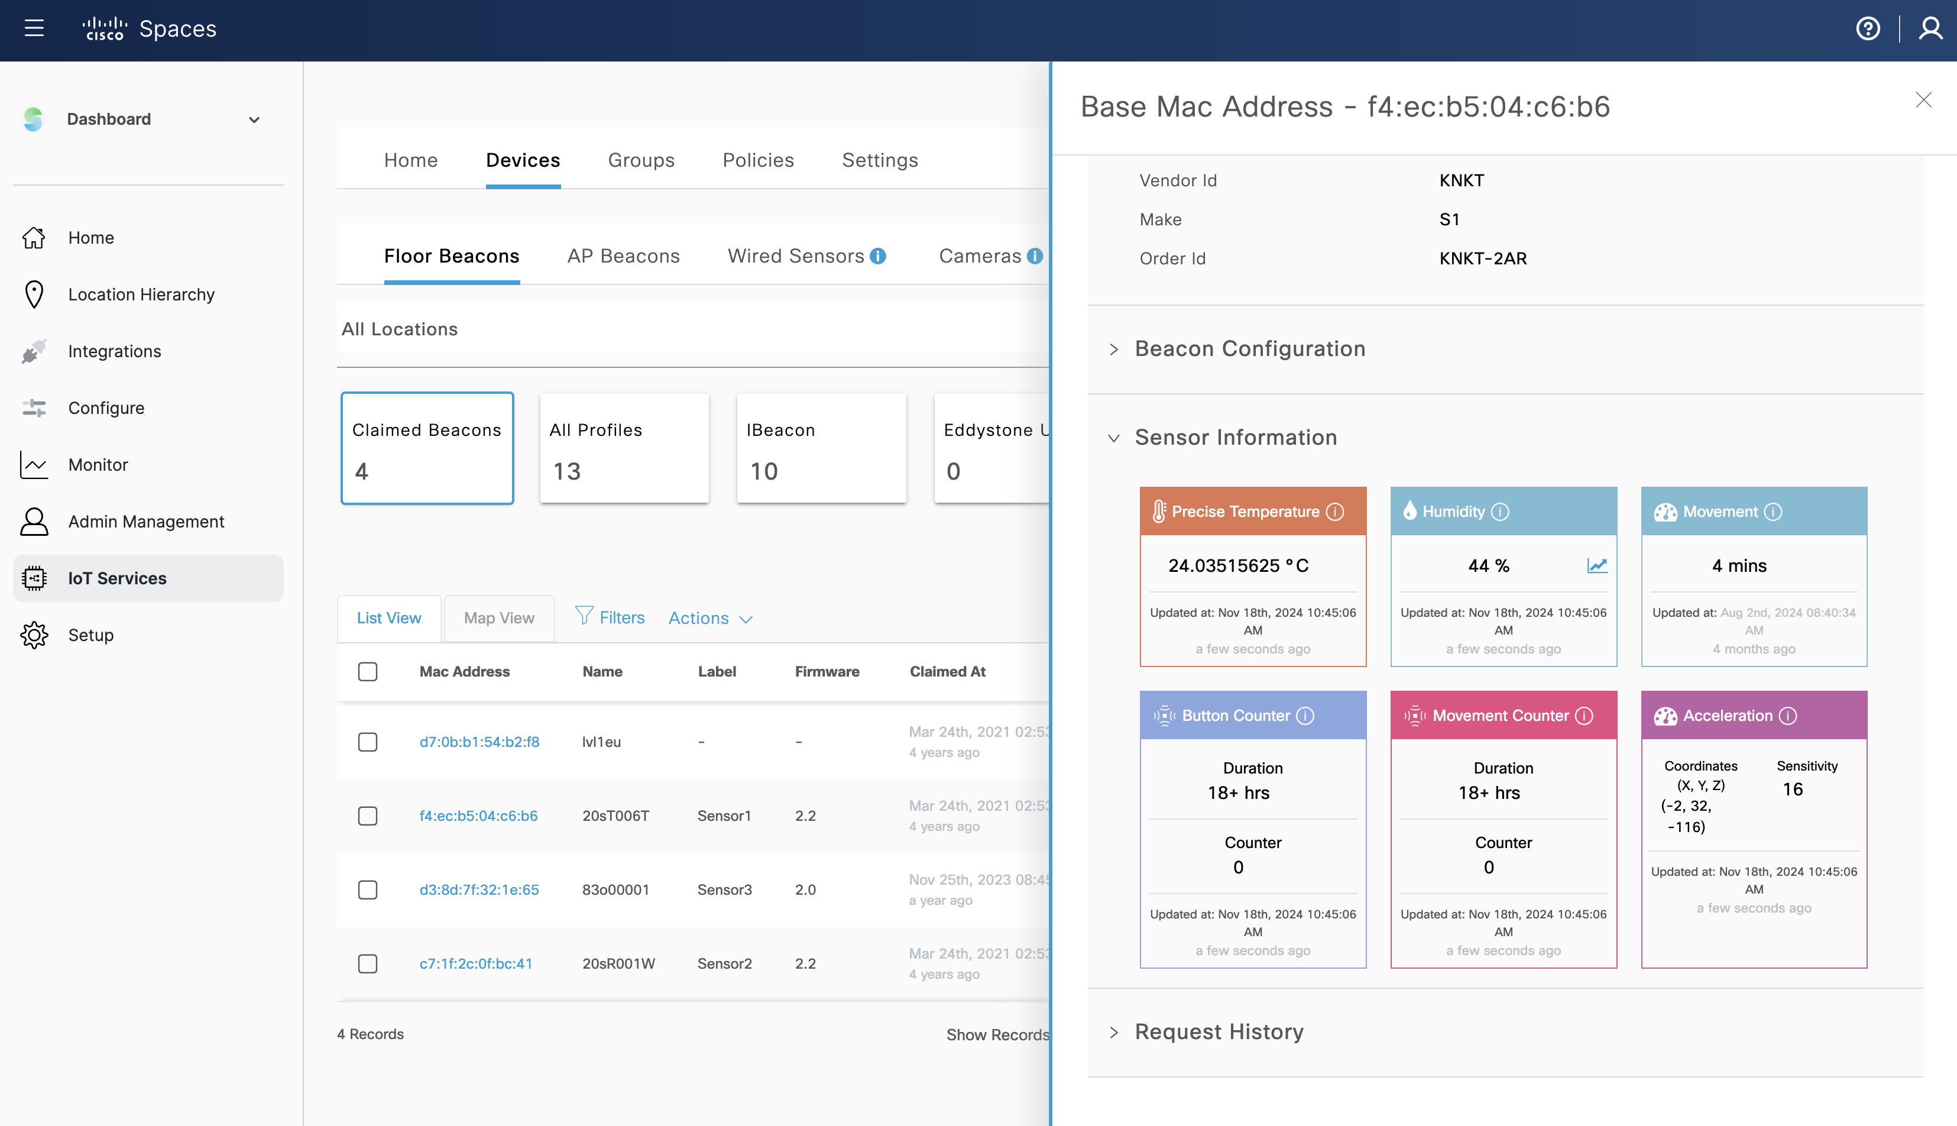Select the All Profiles card
The width and height of the screenshot is (1957, 1126).
[x=624, y=448]
